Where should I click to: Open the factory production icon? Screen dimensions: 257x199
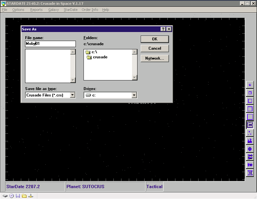(x=250, y=141)
